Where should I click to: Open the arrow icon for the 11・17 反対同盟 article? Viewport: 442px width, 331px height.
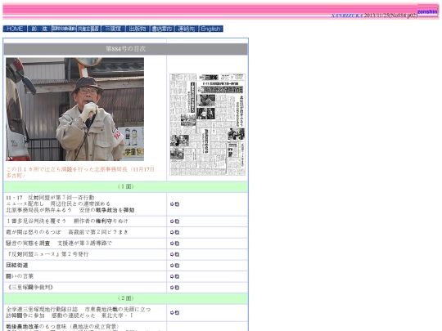(x=175, y=204)
